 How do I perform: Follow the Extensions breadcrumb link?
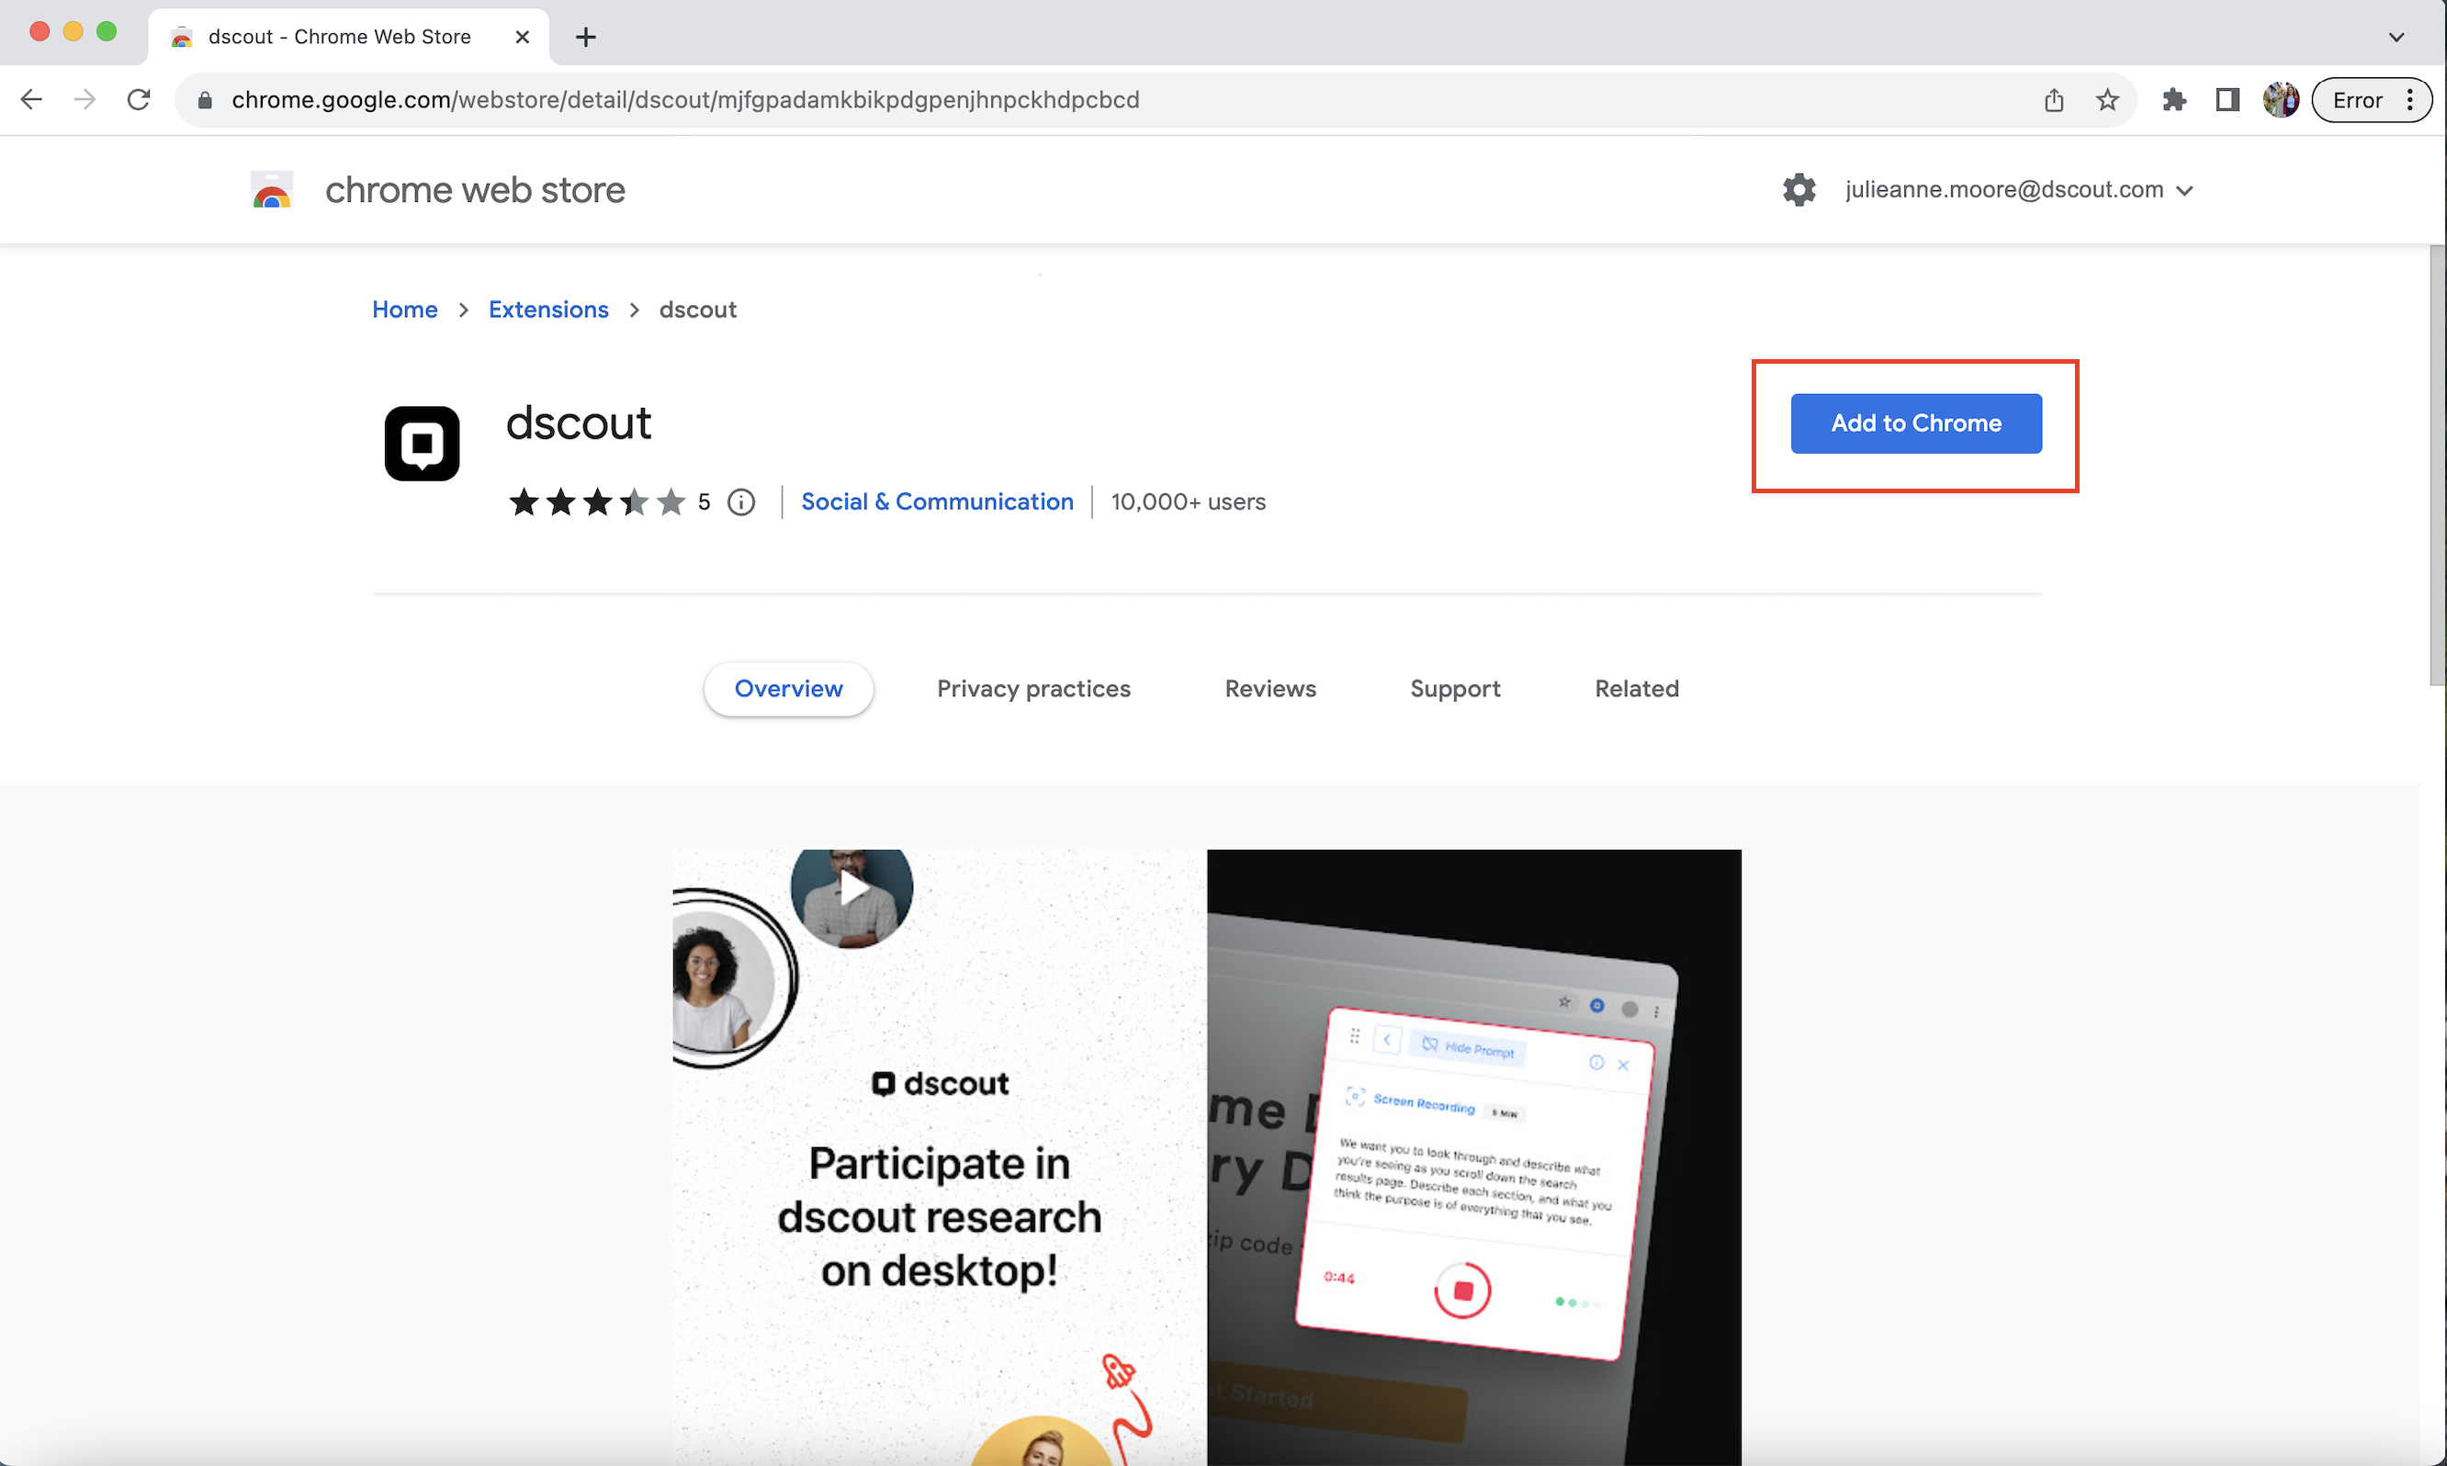point(548,310)
